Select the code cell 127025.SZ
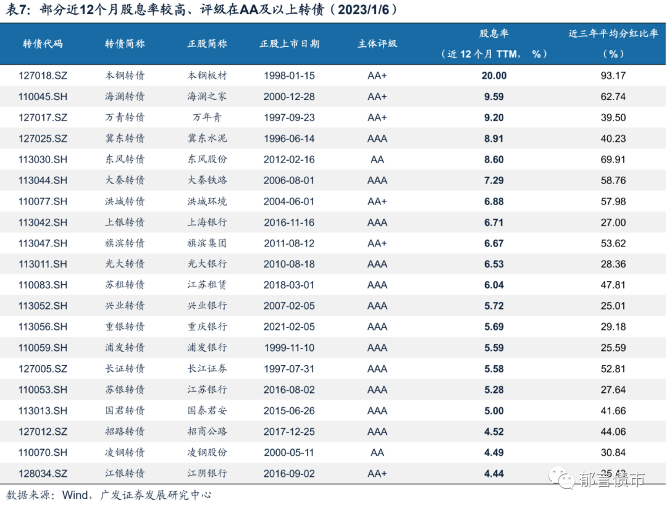Viewport: 667px width, 509px height. (43, 139)
